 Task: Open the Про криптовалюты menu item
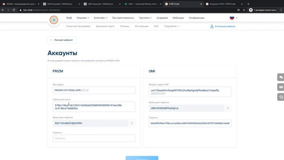pyautogui.click(x=123, y=18)
